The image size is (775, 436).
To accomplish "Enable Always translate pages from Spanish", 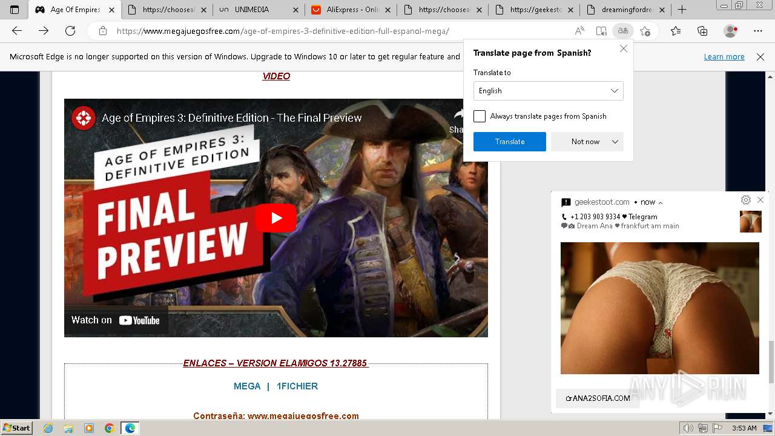I will click(x=480, y=116).
